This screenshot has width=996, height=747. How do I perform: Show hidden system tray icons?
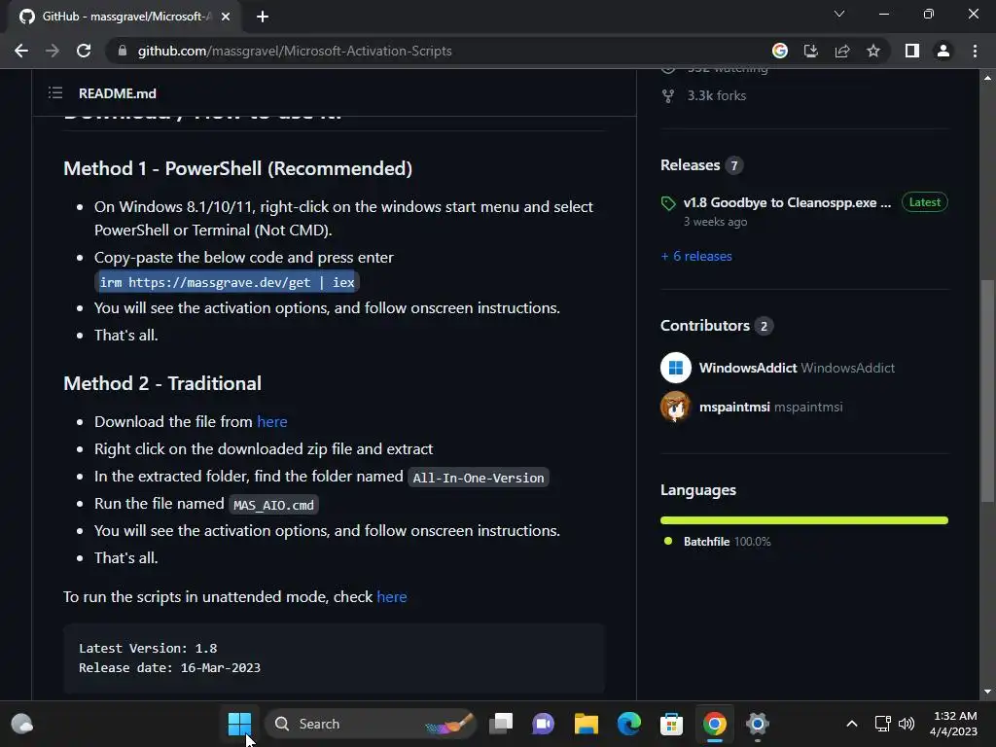coord(852,724)
